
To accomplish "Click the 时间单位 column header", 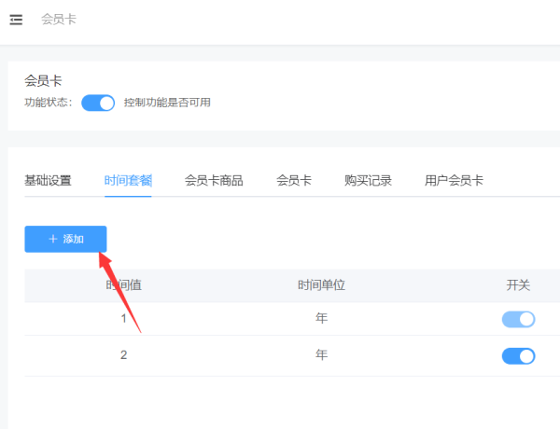I will tap(321, 285).
